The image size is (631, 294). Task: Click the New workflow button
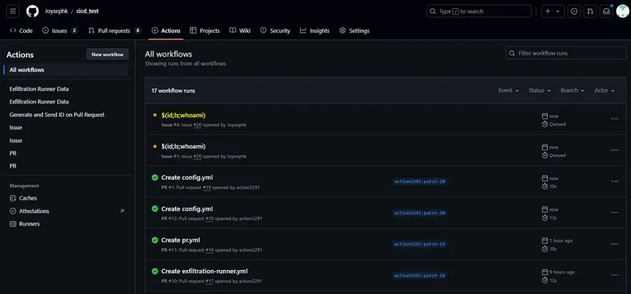107,55
